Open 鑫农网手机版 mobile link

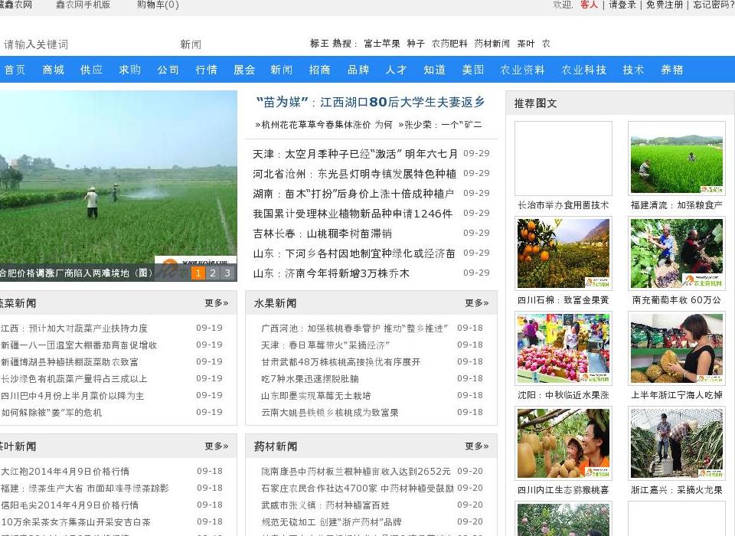(83, 5)
